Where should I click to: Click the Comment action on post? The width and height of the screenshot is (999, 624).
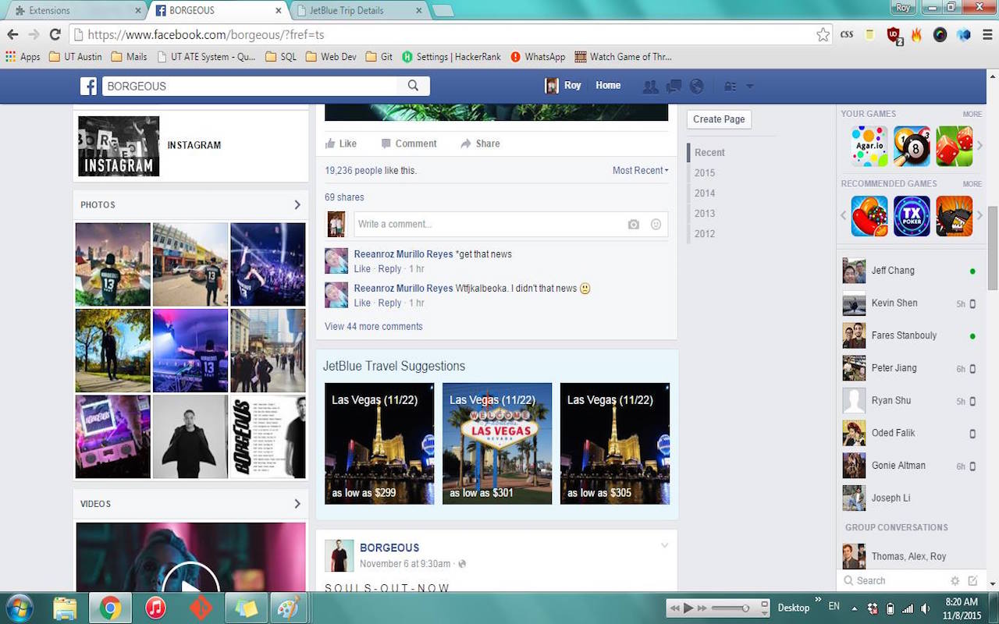(x=408, y=144)
